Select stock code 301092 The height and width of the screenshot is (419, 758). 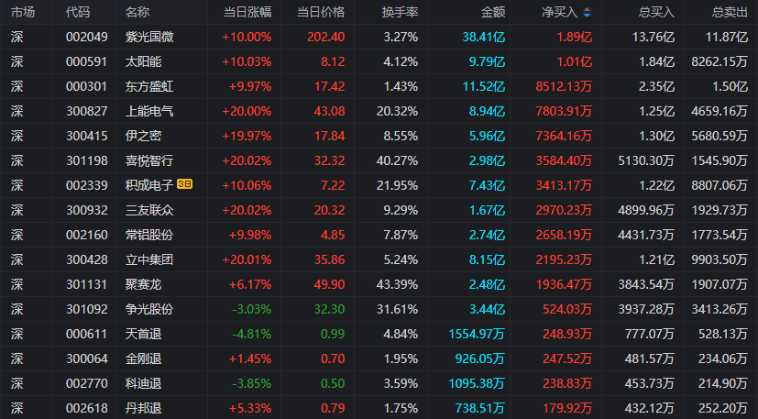86,309
